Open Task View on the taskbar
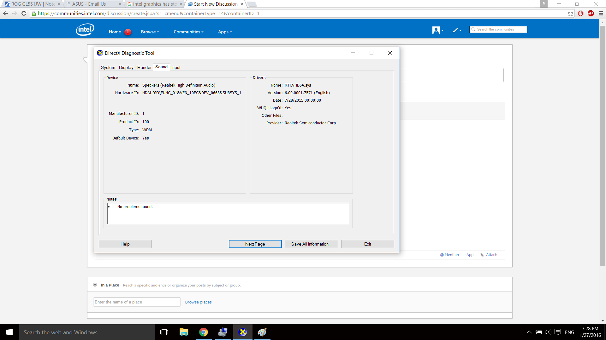Viewport: 606px width, 340px height. 164,332
